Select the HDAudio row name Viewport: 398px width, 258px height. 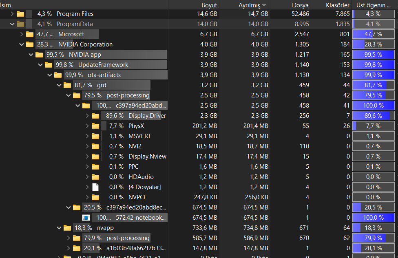pos(141,177)
